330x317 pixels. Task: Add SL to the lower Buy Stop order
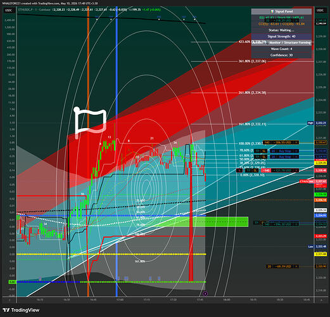(x=263, y=157)
